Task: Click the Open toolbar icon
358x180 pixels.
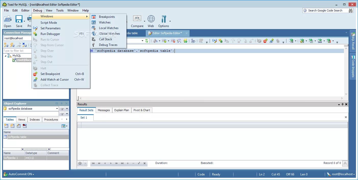Action: (8, 21)
